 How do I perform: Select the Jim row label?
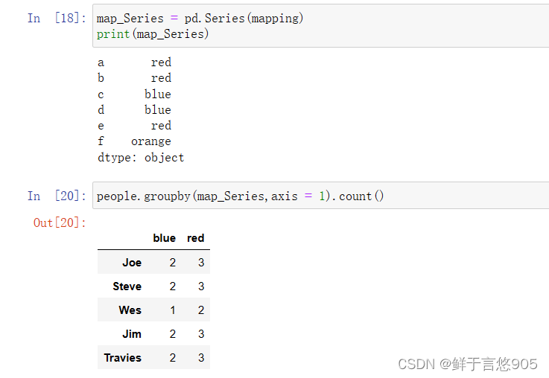pos(132,334)
